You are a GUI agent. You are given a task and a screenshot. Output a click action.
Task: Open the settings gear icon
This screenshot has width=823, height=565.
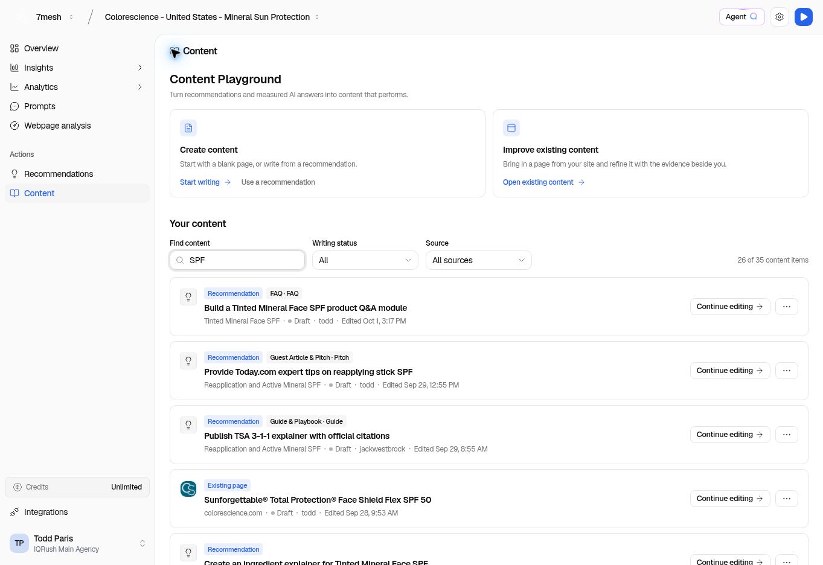[x=780, y=17]
